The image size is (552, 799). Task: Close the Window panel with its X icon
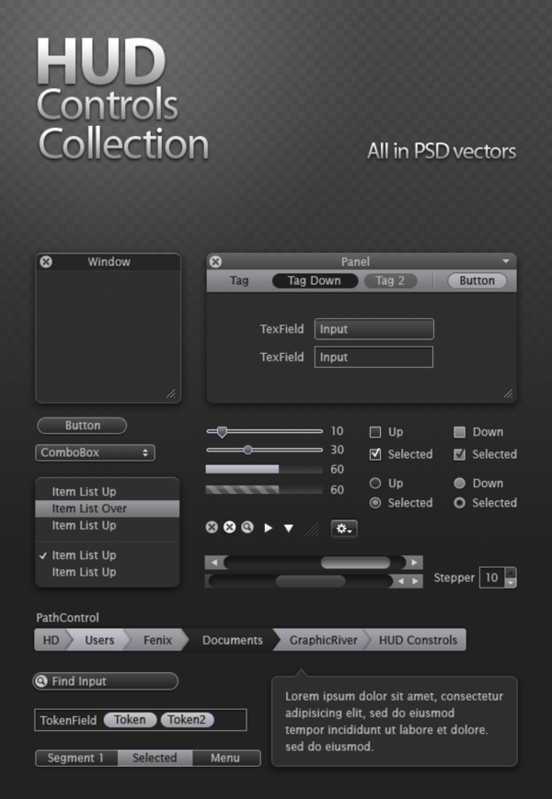[46, 262]
